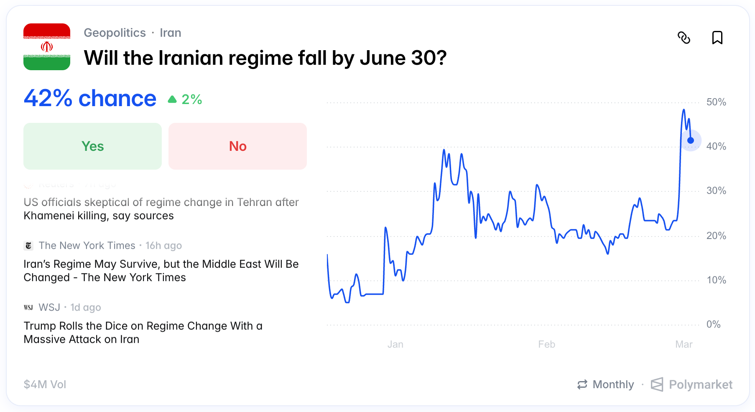Read the US officials skeptical headline

161,209
